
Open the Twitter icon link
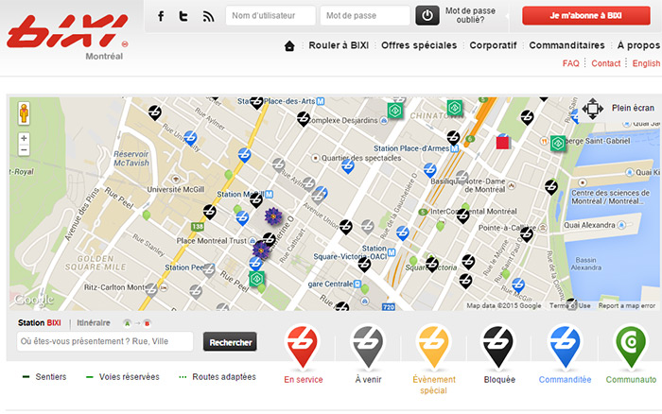pyautogui.click(x=183, y=16)
